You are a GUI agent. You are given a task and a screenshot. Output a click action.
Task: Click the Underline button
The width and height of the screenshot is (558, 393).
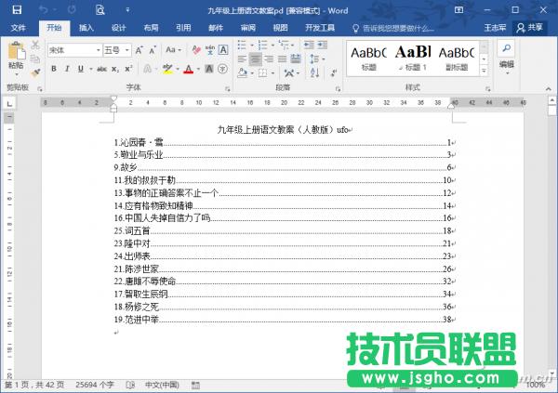[x=81, y=69]
